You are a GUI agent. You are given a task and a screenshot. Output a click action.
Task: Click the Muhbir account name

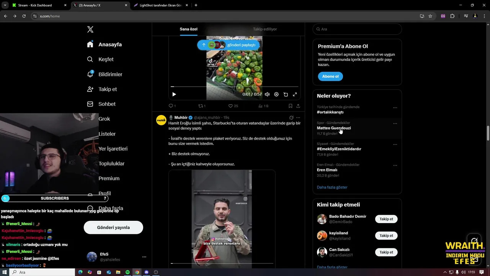(181, 117)
